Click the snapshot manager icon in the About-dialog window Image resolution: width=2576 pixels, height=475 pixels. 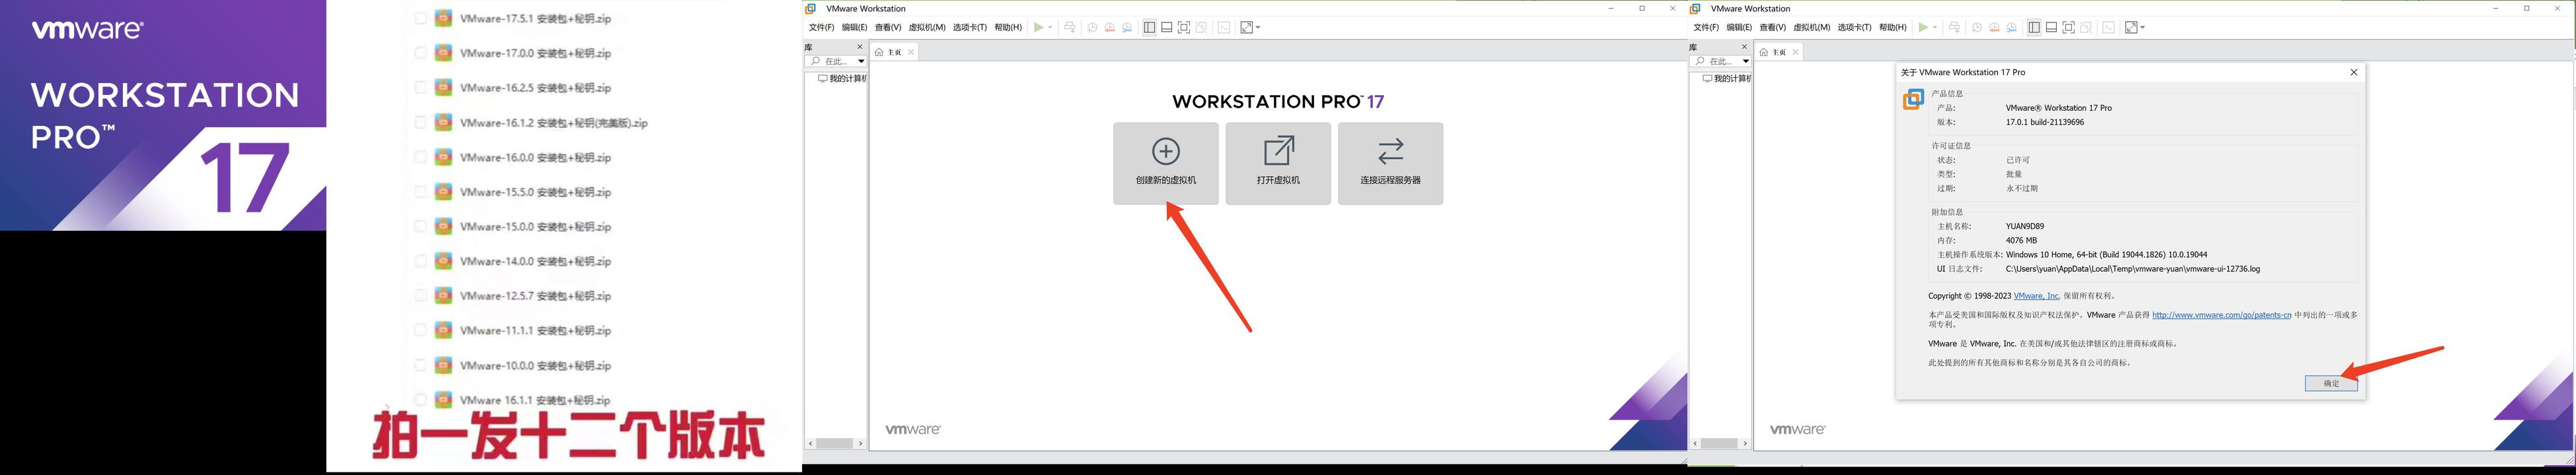coord(2012,27)
